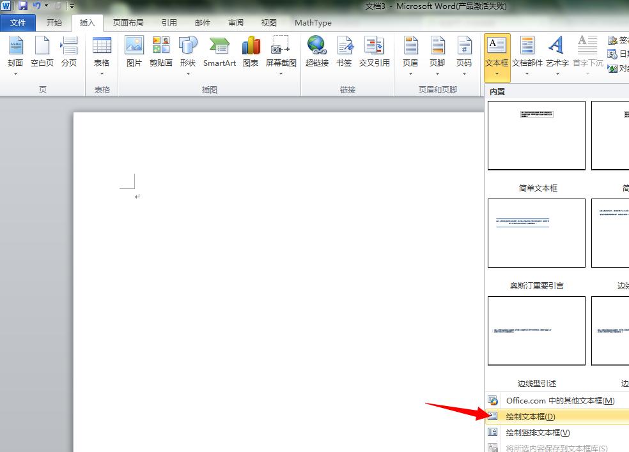Viewport: 629px width, 452px height.
Task: Expand the Table (表格) dropdown arrow
Action: click(102, 73)
